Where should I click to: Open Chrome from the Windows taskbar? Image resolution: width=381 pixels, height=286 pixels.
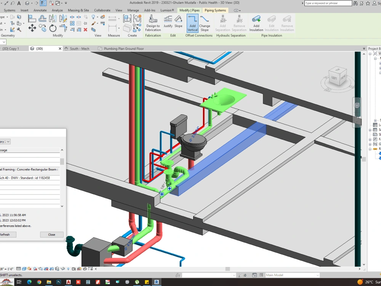tap(39, 282)
